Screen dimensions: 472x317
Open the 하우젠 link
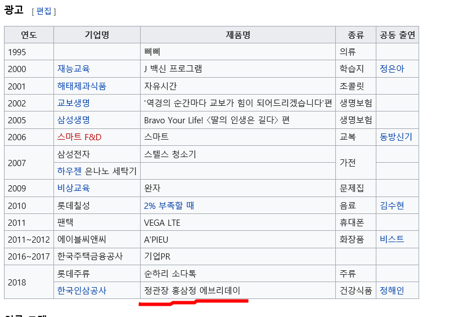(x=69, y=171)
